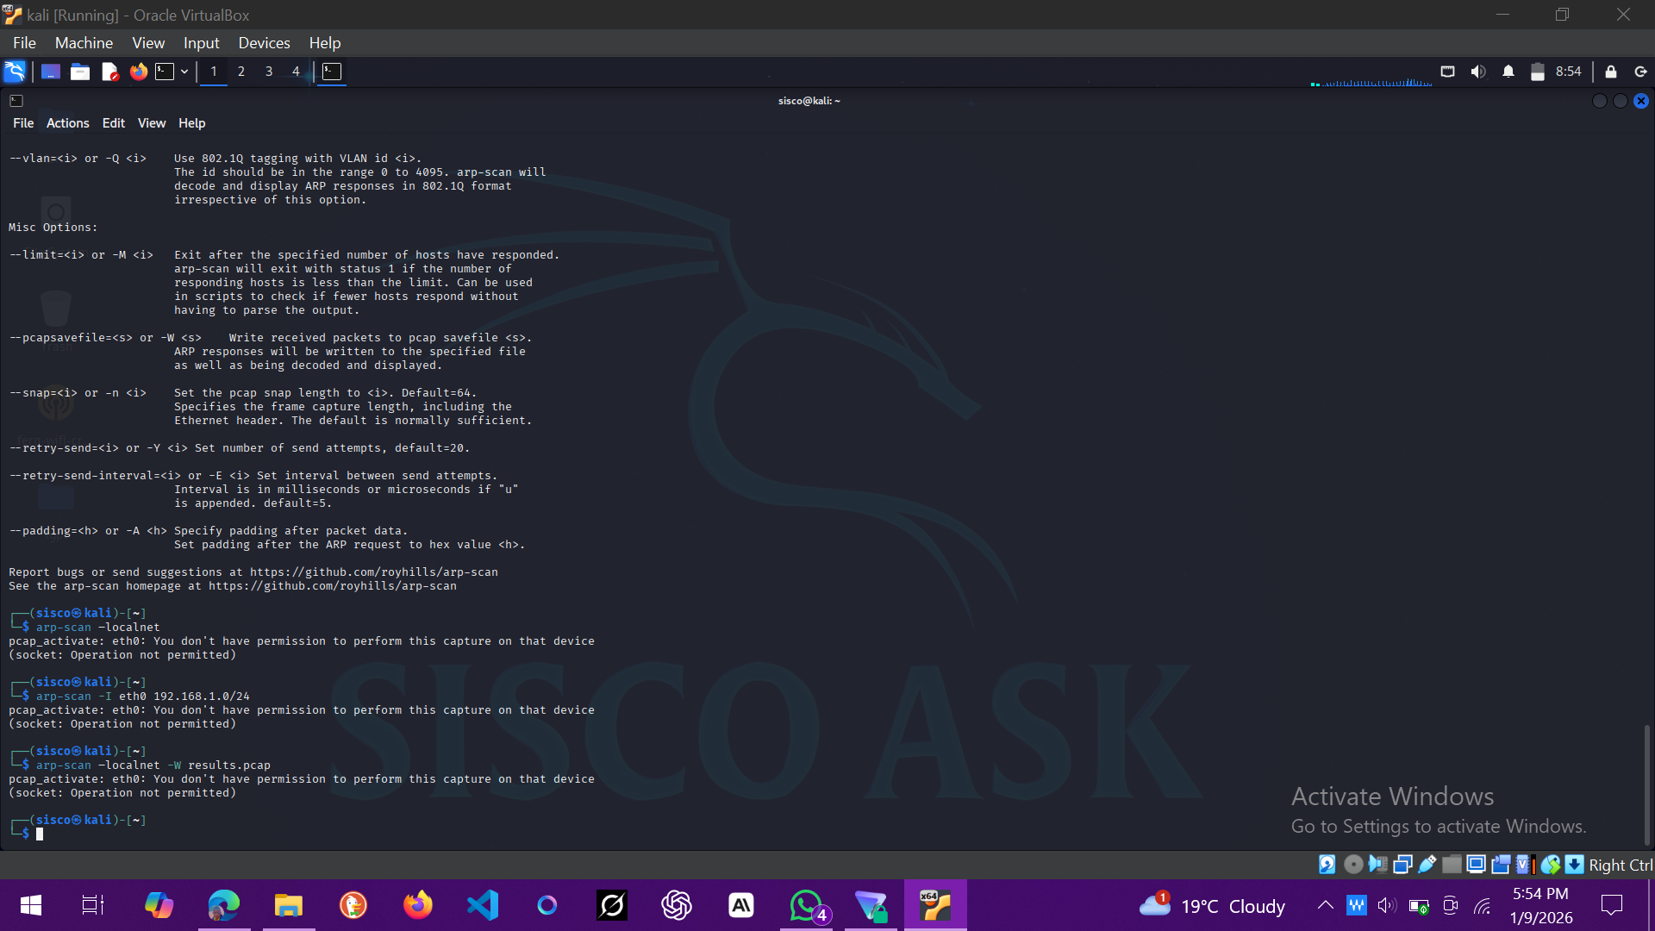
Task: Click VirtualBox optical disk status icon
Action: (1353, 865)
